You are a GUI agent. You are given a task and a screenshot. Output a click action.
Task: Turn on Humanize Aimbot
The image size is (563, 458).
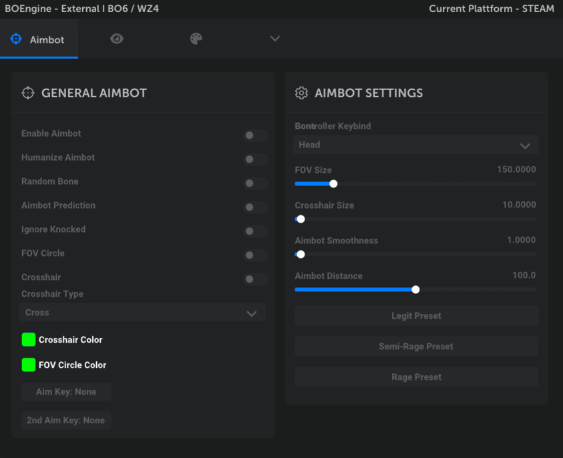pyautogui.click(x=255, y=159)
